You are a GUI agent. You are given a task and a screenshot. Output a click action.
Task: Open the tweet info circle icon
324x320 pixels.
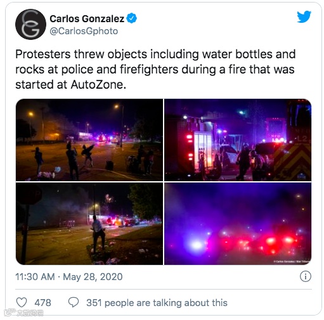pos(306,276)
